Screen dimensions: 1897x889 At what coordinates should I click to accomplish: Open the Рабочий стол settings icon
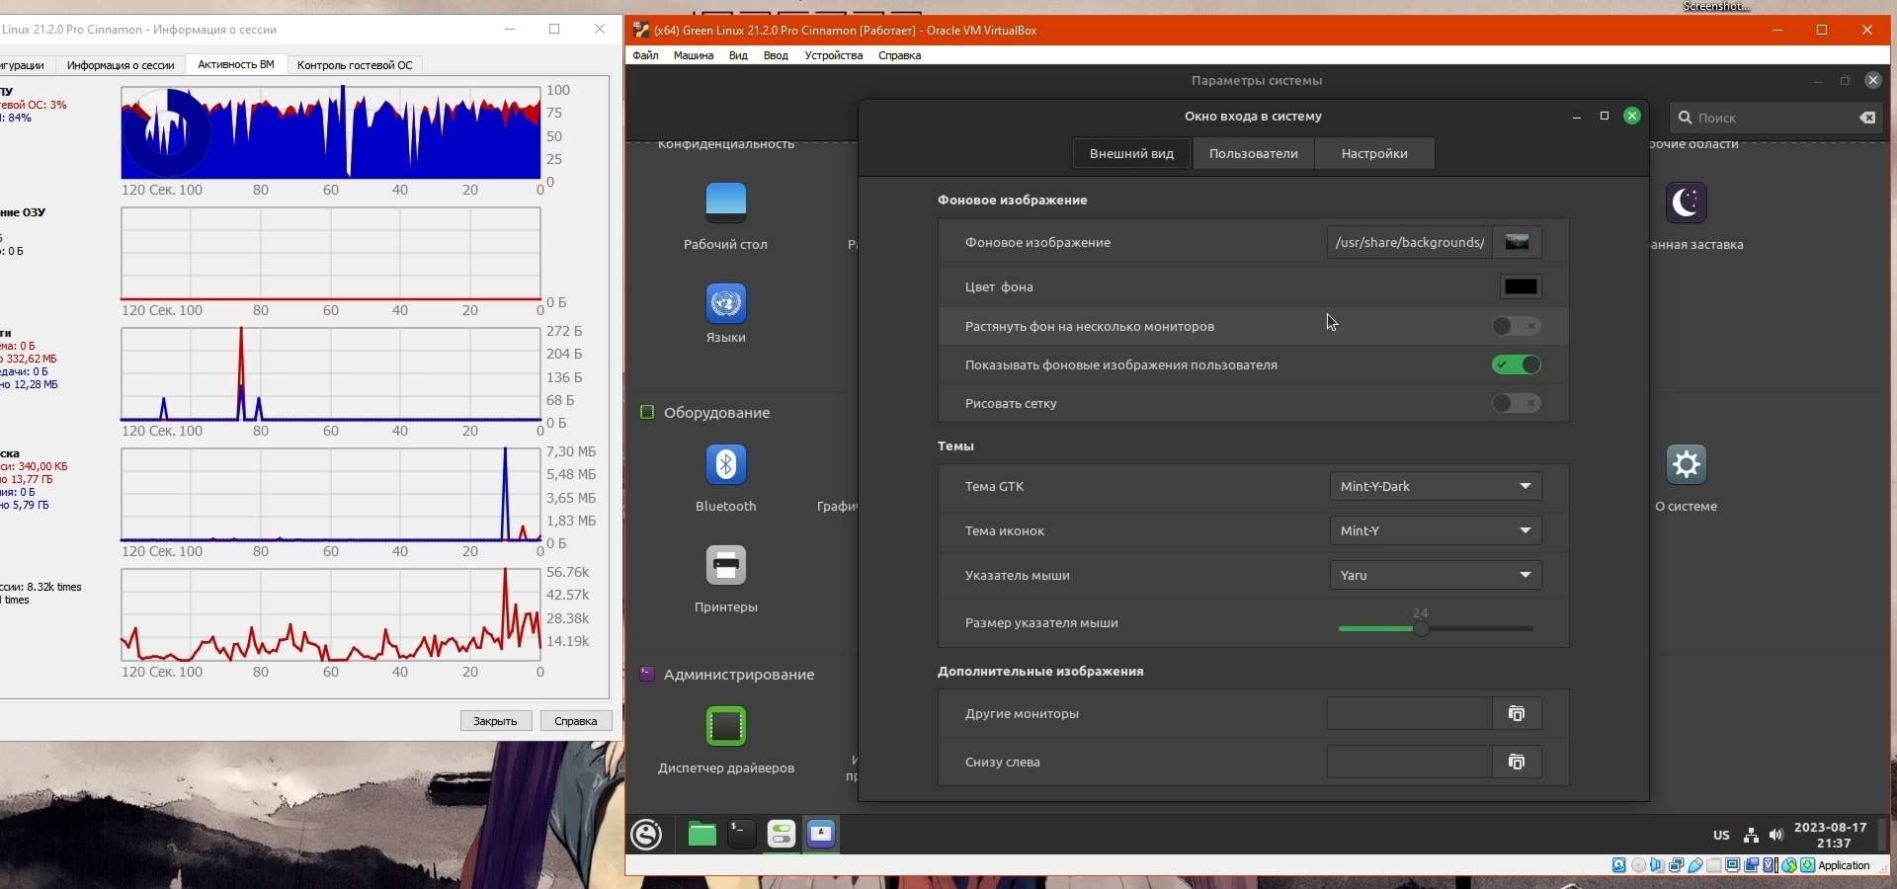726,202
